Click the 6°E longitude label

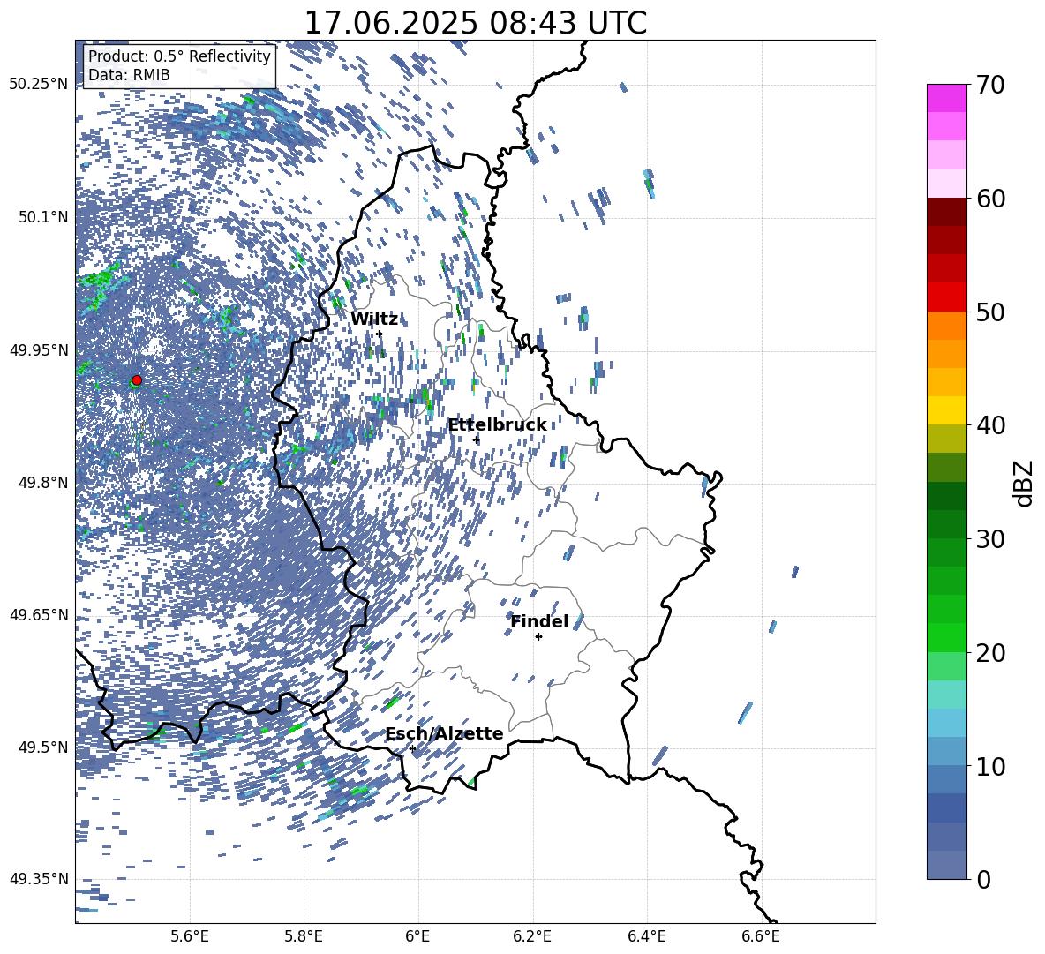coord(417,936)
